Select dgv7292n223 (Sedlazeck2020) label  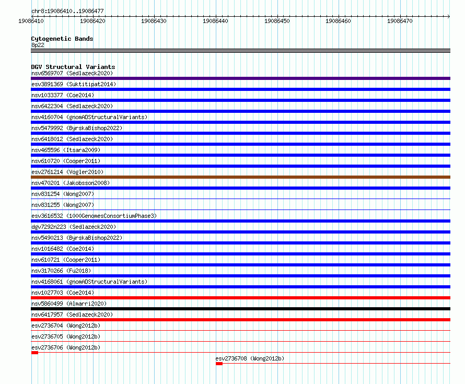(x=74, y=227)
